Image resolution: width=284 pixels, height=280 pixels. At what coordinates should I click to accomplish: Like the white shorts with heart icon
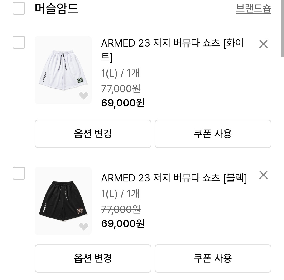pyautogui.click(x=84, y=96)
